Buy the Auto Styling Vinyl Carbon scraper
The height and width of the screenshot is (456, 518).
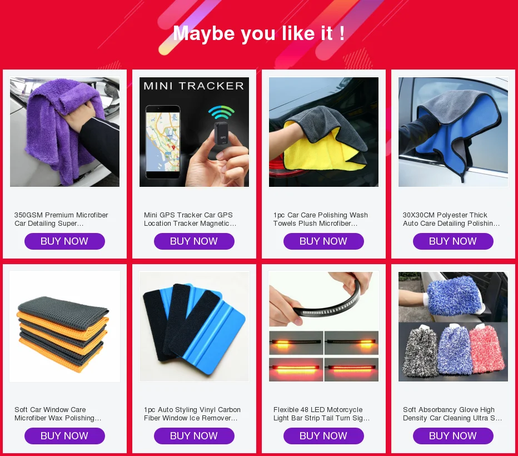(195, 436)
